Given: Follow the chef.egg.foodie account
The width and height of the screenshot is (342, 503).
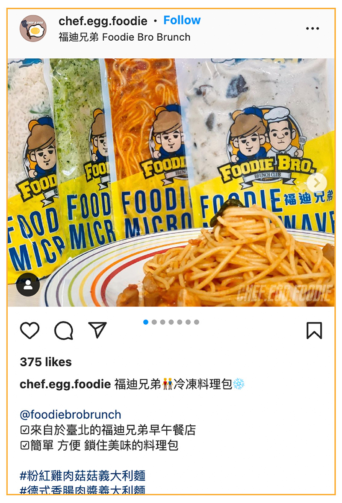Looking at the screenshot, I should pyautogui.click(x=182, y=20).
